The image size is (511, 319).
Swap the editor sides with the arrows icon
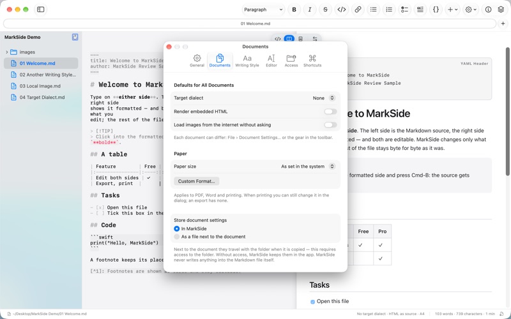click(x=315, y=39)
